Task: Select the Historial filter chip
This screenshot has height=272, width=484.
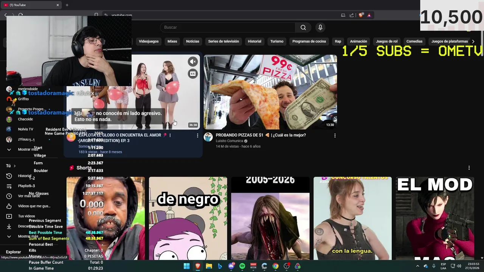Action: [x=254, y=41]
